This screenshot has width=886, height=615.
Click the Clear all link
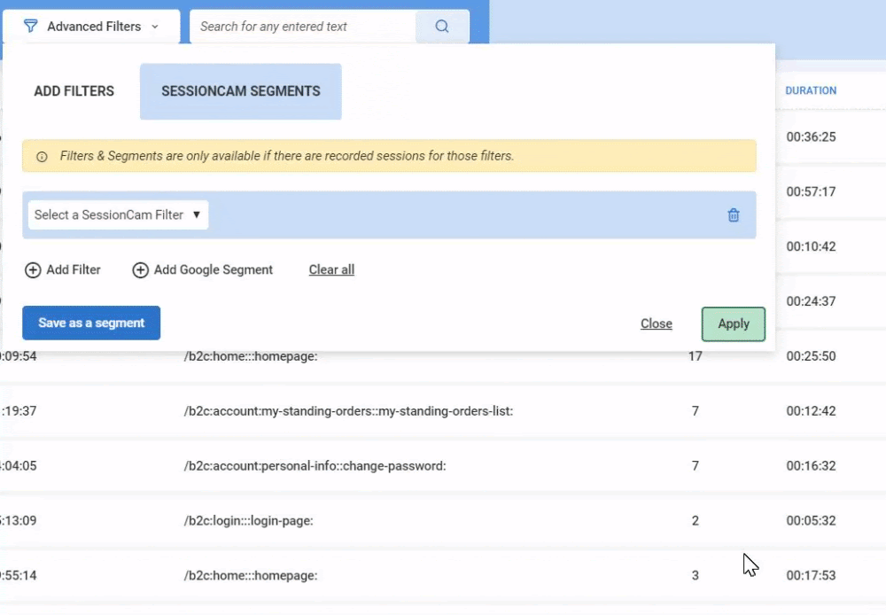[x=331, y=270]
